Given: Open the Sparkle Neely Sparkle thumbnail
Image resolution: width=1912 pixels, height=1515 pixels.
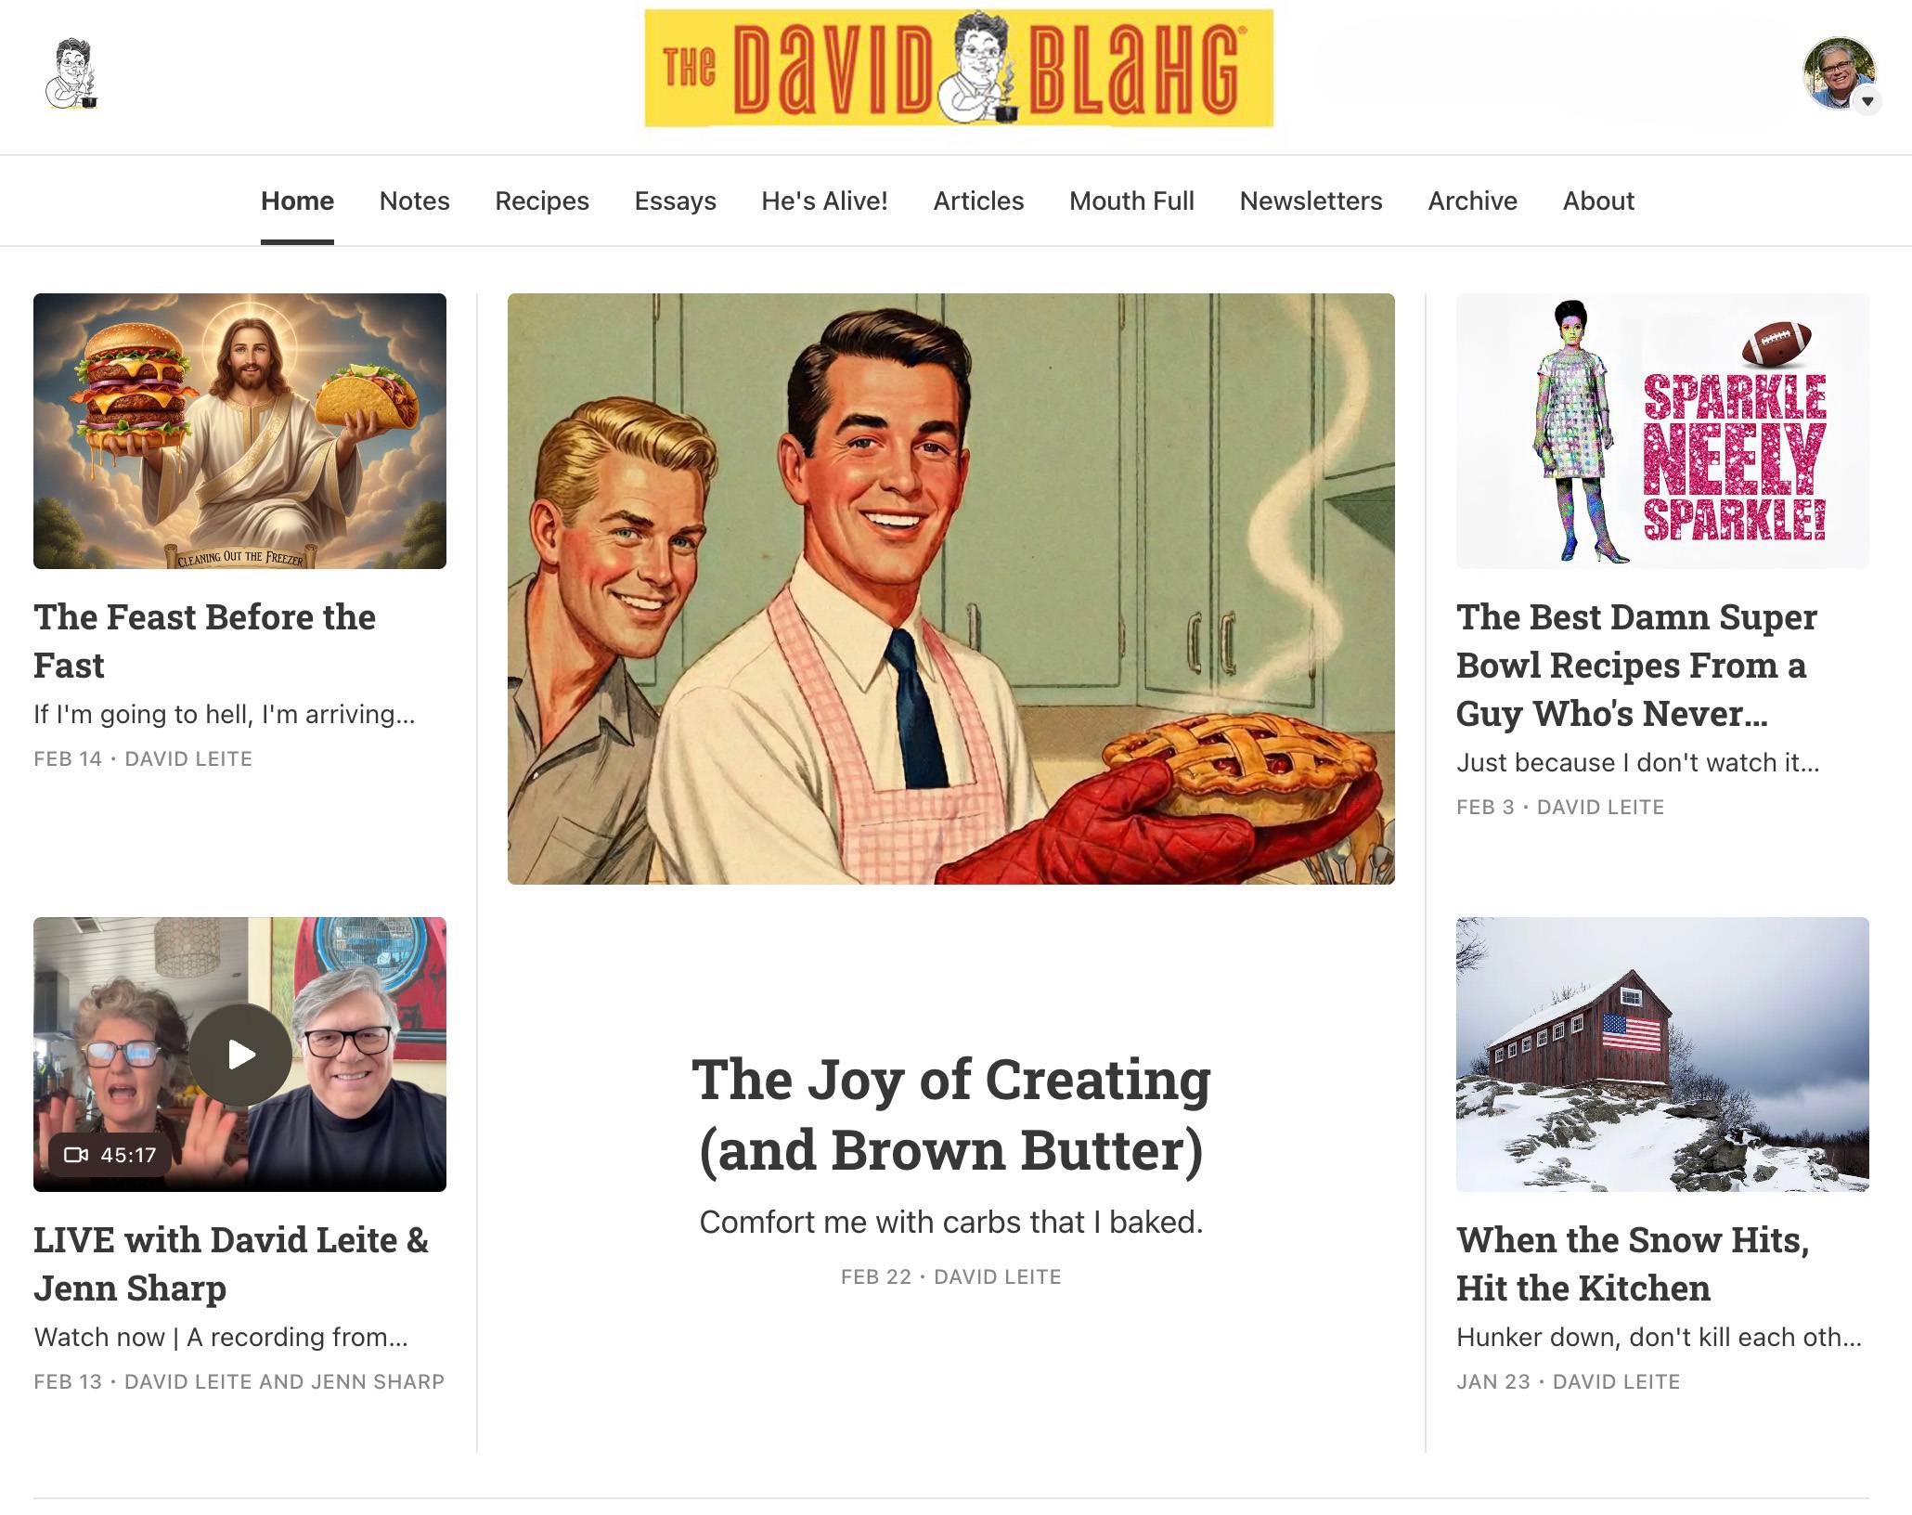Looking at the screenshot, I should tap(1662, 431).
